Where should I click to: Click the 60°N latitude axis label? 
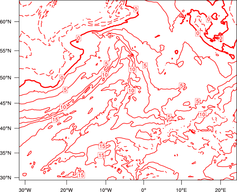6,22
